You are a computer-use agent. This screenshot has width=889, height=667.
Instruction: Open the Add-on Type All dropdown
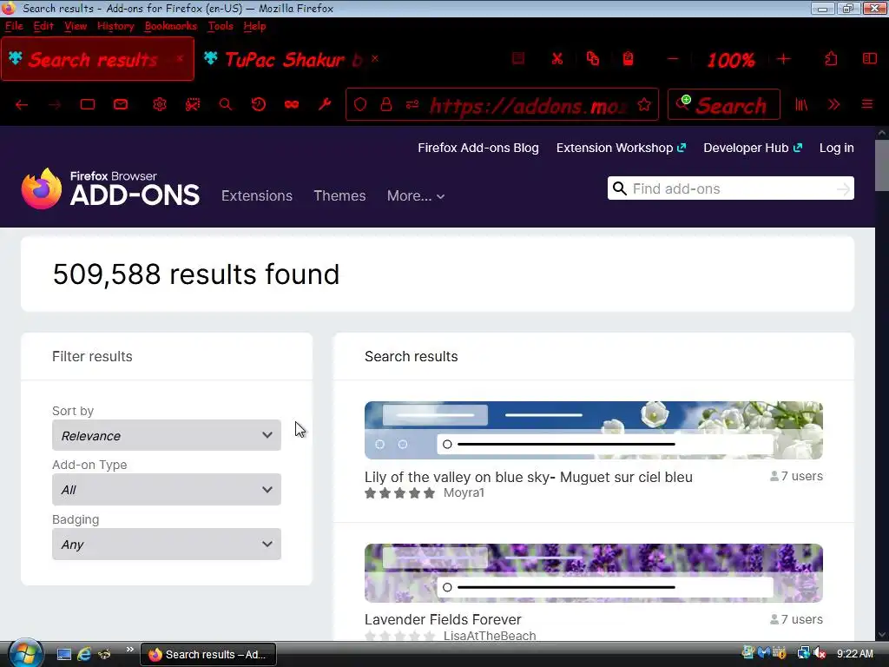click(167, 490)
